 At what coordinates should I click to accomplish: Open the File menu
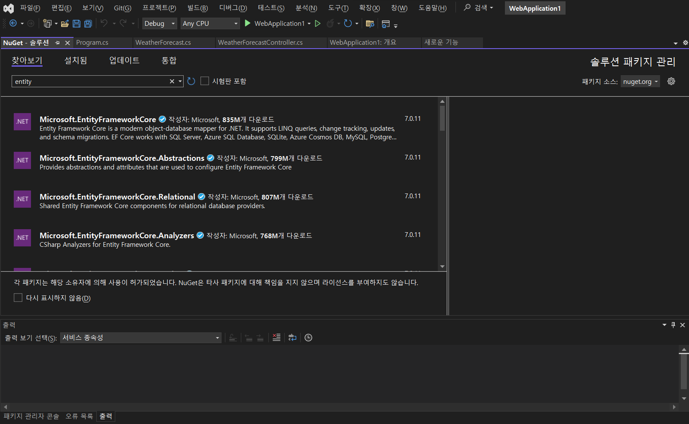(30, 8)
